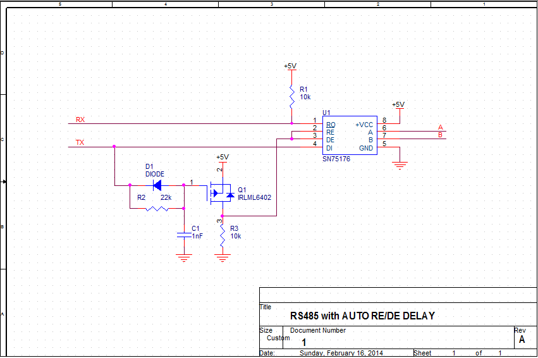This screenshot has width=538, height=358.
Task: Click the ground symbol below C1
Action: pyautogui.click(x=184, y=258)
